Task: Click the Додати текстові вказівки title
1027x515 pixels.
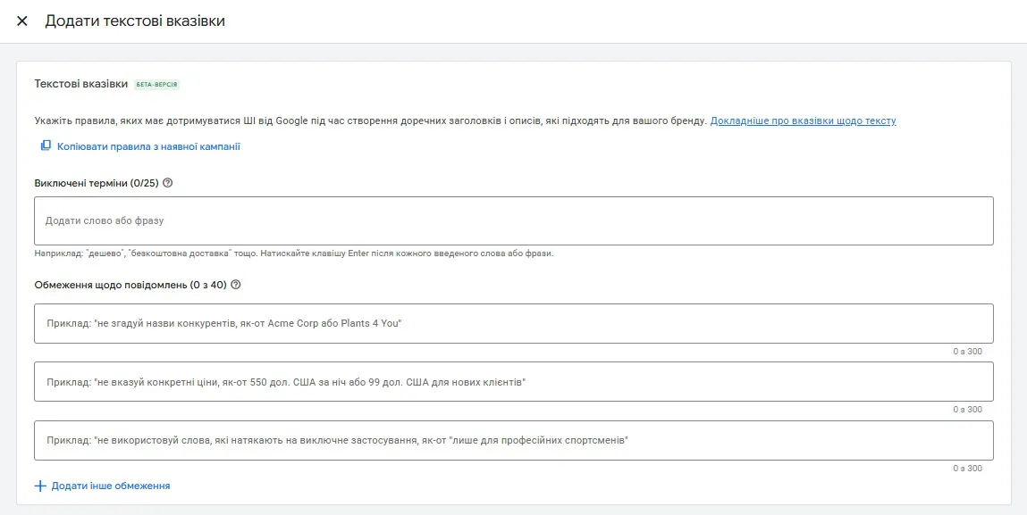Action: pyautogui.click(x=135, y=21)
